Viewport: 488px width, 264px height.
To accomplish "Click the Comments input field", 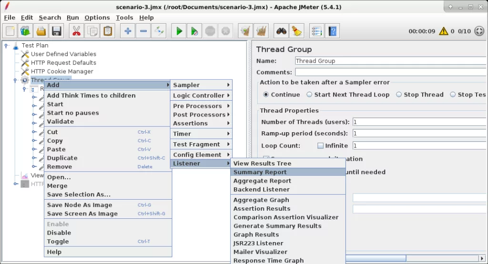I will [x=391, y=72].
